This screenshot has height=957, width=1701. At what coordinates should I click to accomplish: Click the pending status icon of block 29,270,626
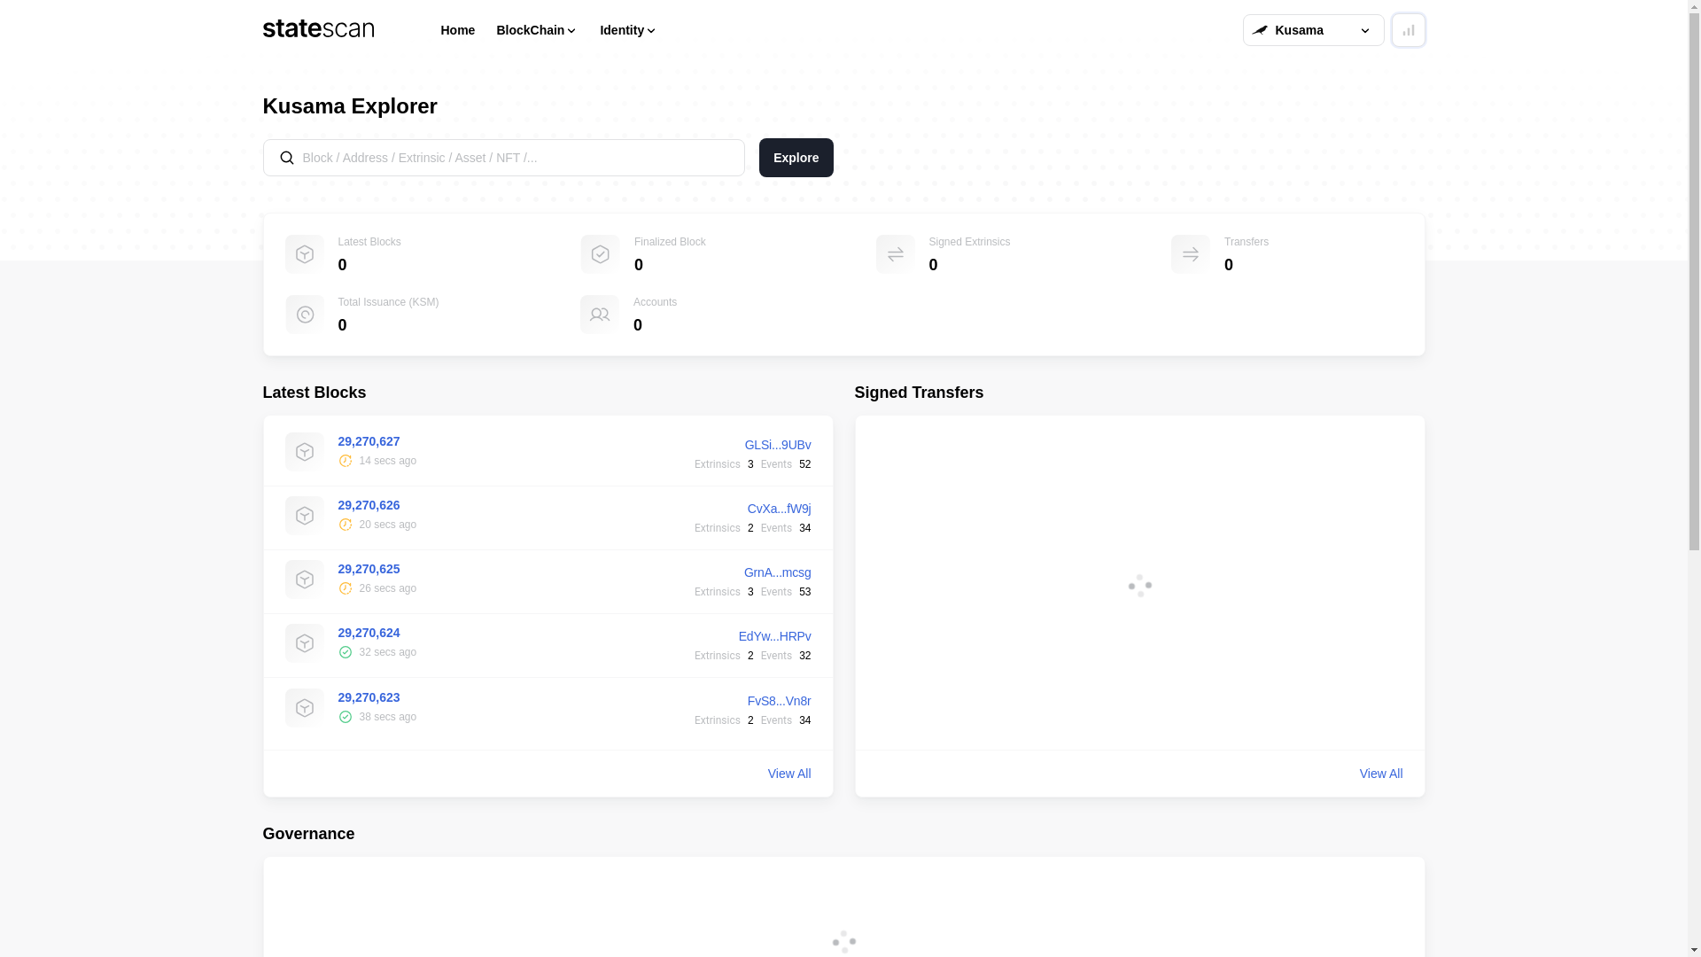(346, 525)
